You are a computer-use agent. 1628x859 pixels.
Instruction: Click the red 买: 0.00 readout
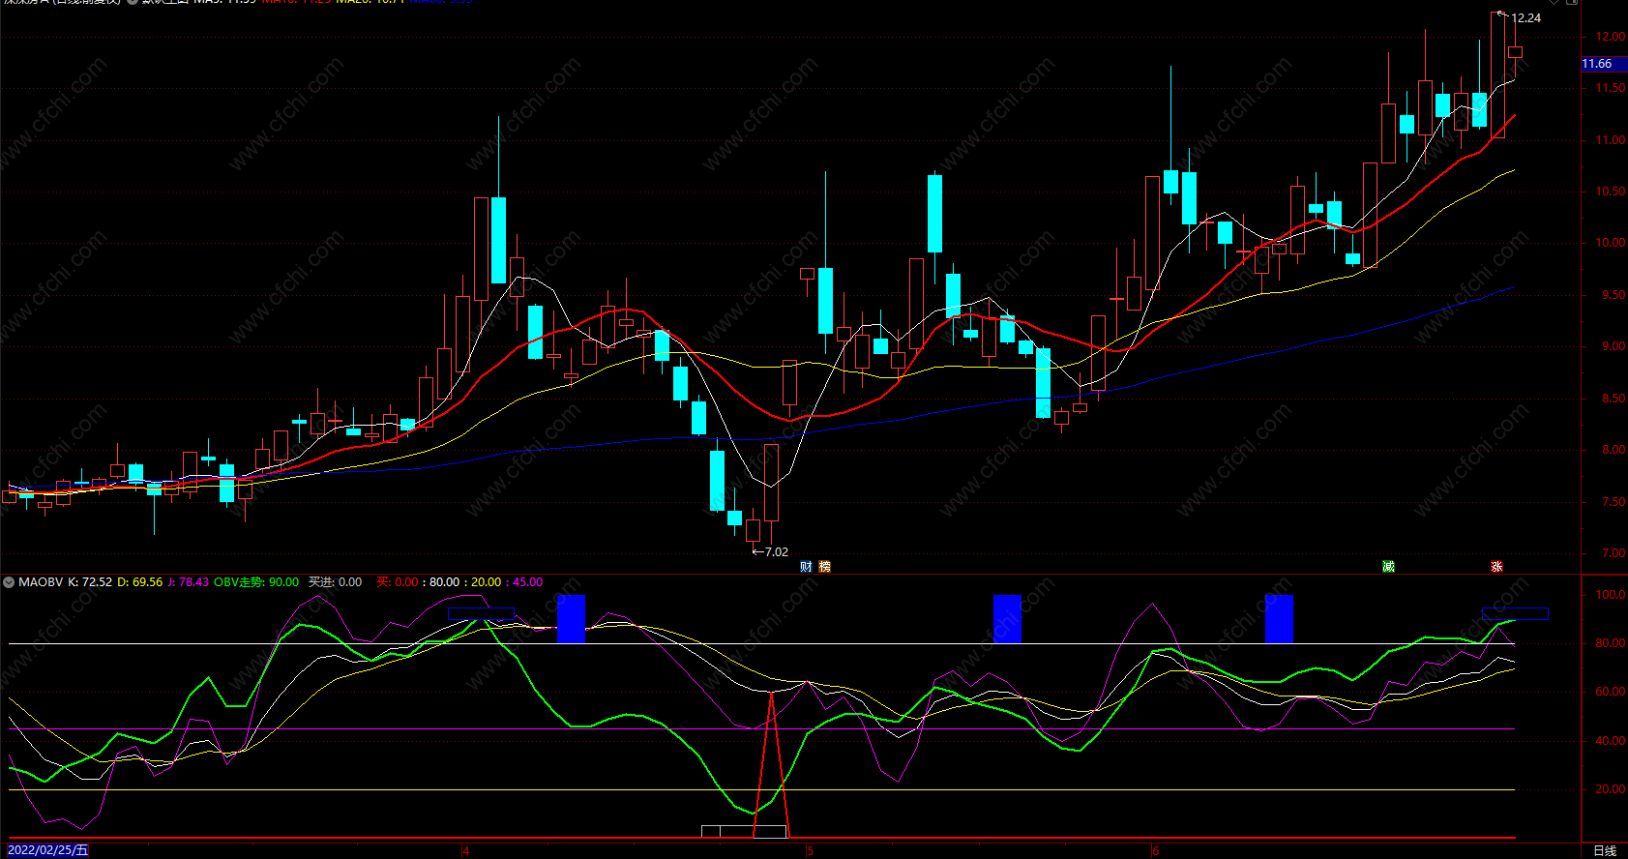point(397,582)
